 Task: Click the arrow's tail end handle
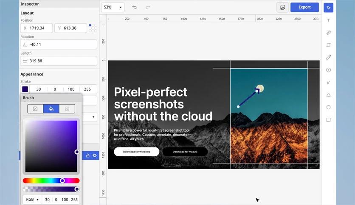(x=238, y=107)
